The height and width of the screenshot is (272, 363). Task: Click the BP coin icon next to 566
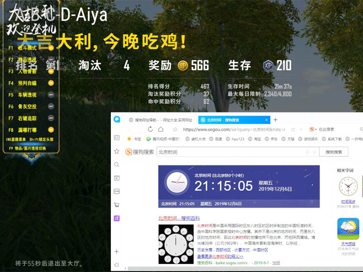(183, 65)
